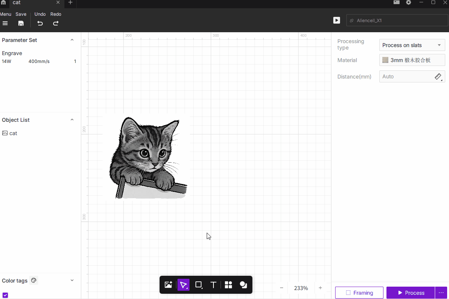
Task: Select the AI image import tool
Action: tap(169, 285)
